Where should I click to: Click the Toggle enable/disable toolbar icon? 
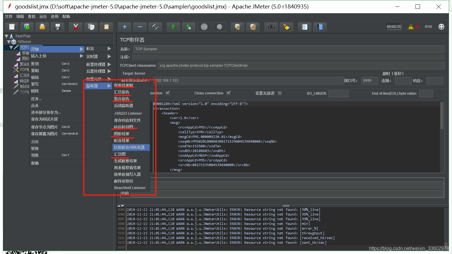click(x=155, y=27)
